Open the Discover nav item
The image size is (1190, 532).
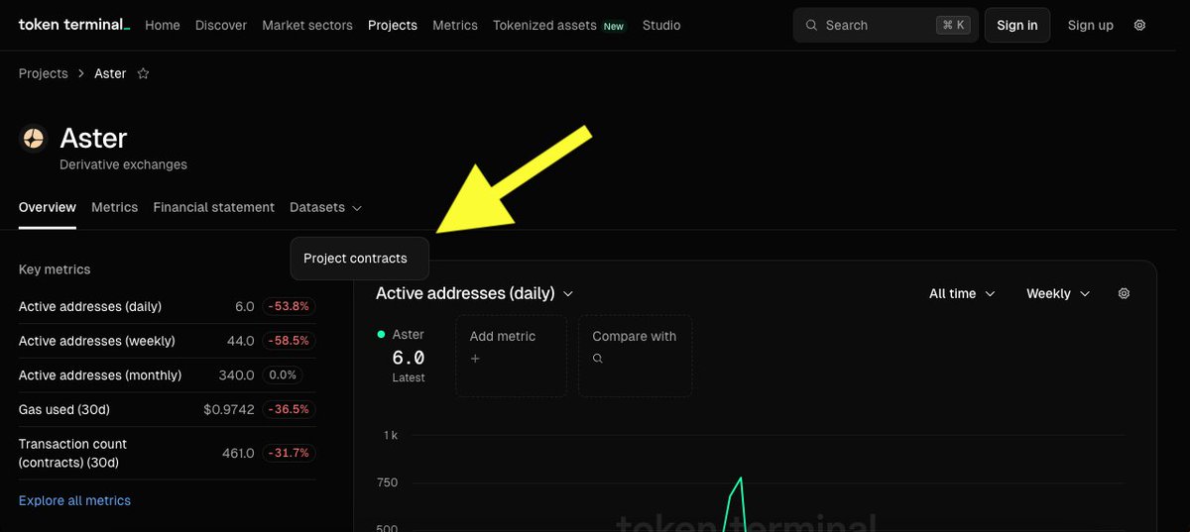pos(221,25)
